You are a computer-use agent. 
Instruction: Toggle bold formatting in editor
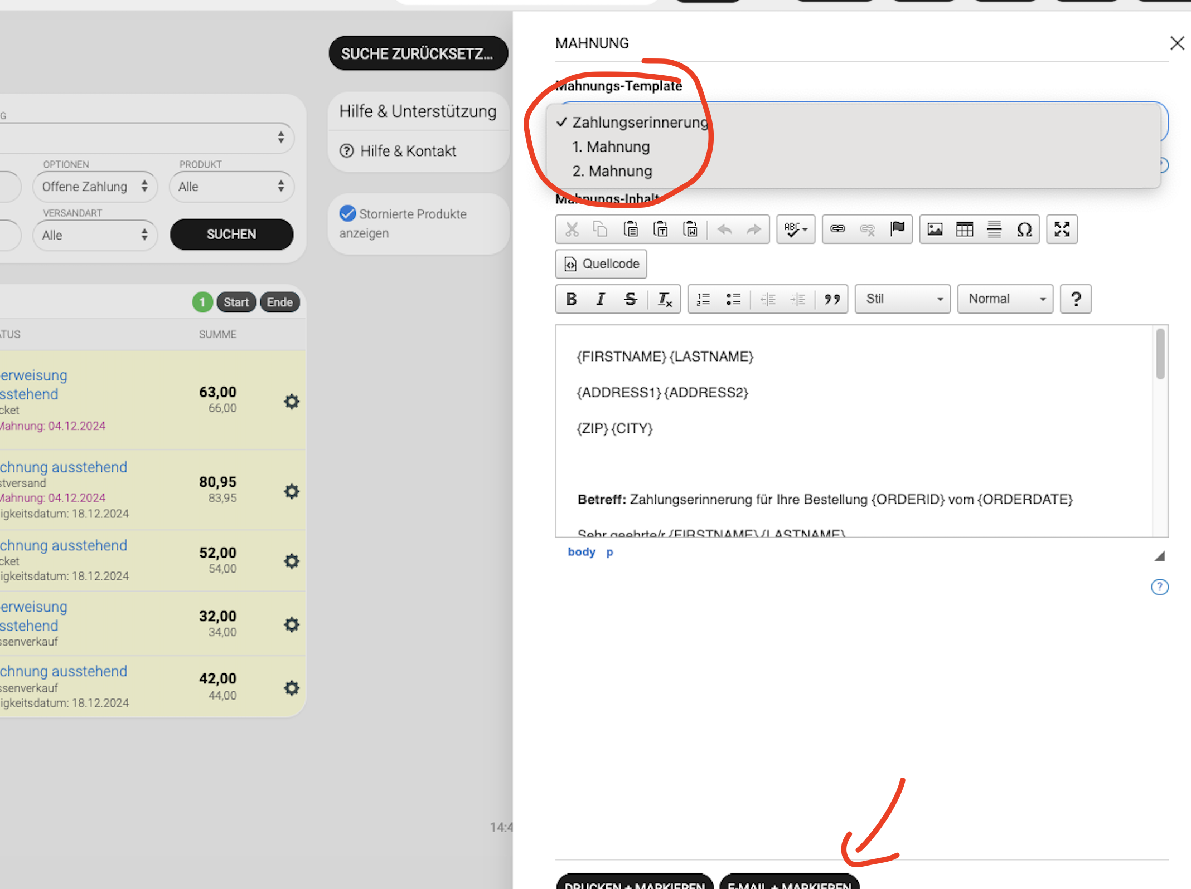pyautogui.click(x=572, y=299)
